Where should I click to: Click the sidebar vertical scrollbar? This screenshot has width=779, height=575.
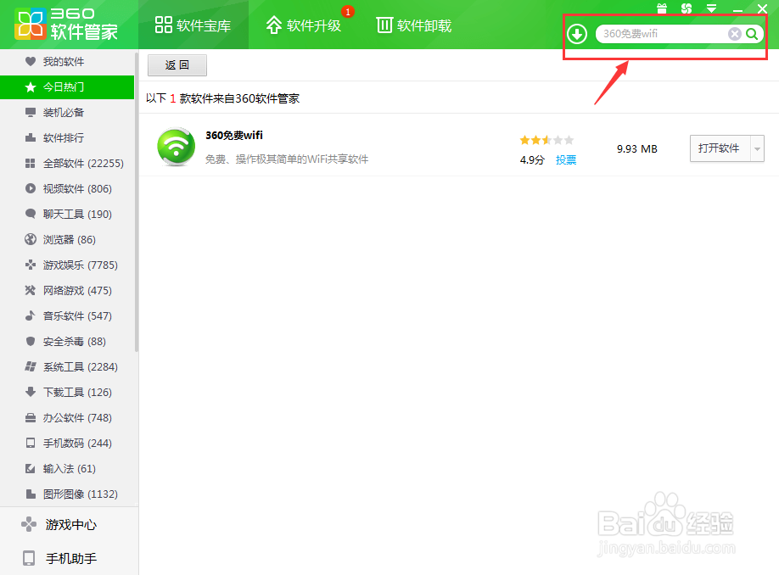[x=136, y=201]
